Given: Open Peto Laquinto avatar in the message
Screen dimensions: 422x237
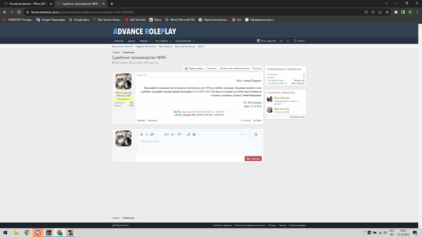Looking at the screenshot, I should pos(123,82).
